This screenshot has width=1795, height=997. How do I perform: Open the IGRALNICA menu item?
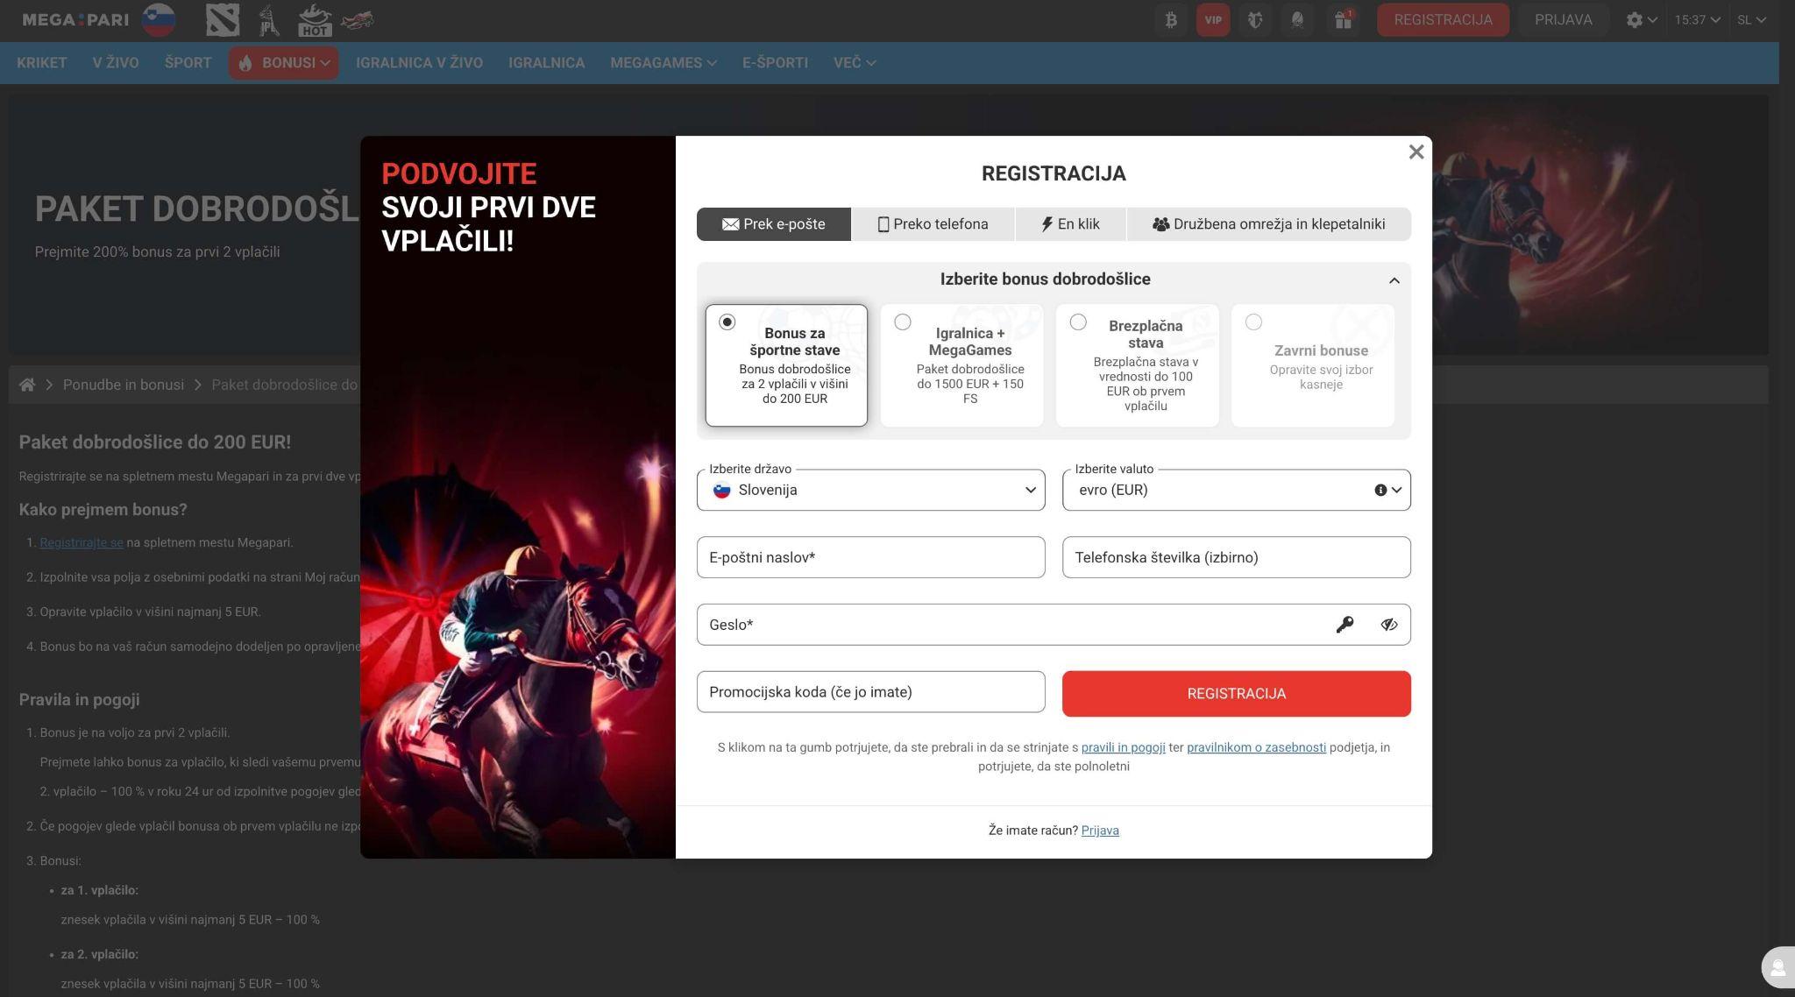546,63
